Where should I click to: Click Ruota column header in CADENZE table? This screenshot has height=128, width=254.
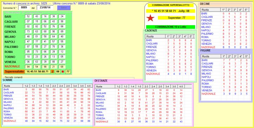click(x=155, y=36)
